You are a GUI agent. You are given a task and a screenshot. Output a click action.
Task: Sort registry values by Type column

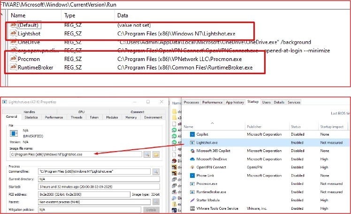(x=69, y=15)
